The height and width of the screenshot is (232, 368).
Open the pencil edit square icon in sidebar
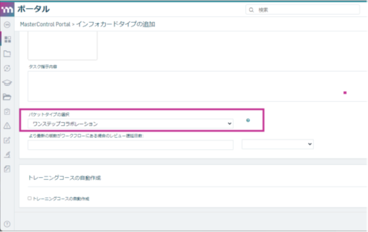point(7,140)
